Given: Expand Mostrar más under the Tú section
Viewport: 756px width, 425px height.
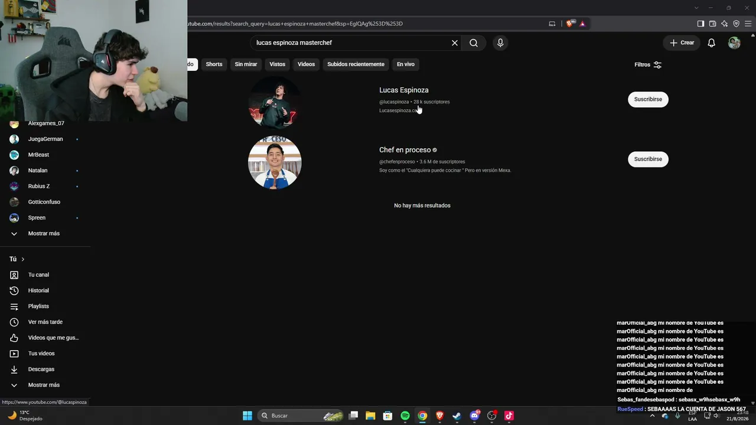Looking at the screenshot, I should pos(45,385).
